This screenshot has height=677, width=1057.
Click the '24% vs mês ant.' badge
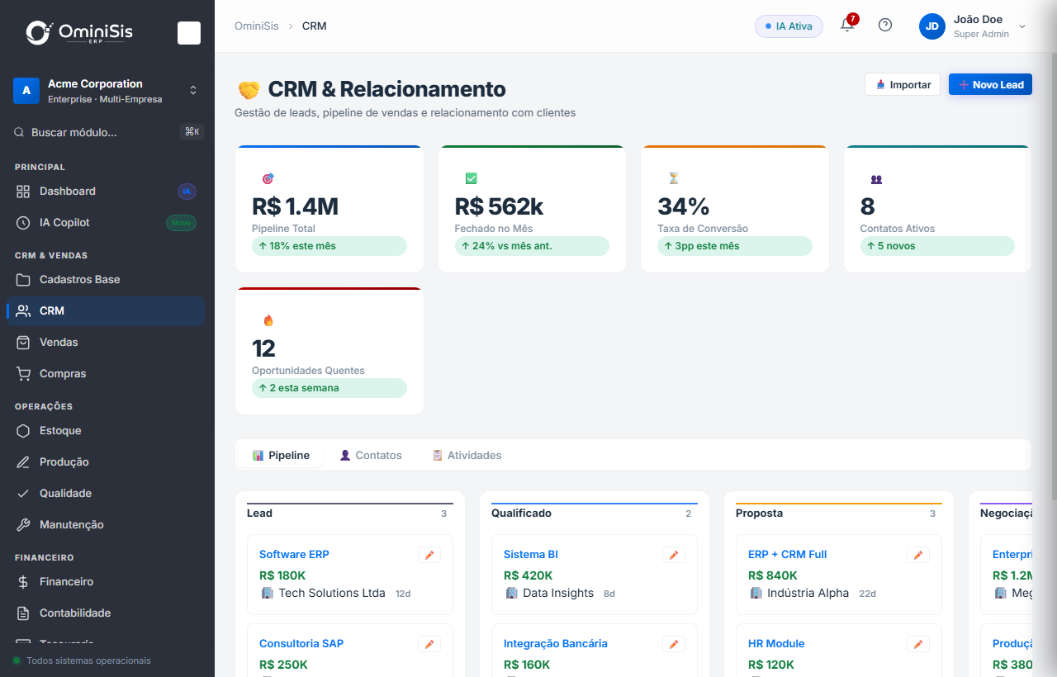tap(532, 246)
